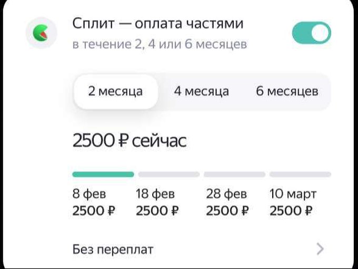The image size is (358, 269).
Task: Click the second gray payment progress segment
Action: 168,174
